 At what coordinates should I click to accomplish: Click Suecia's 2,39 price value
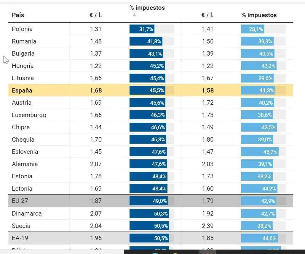(207, 226)
